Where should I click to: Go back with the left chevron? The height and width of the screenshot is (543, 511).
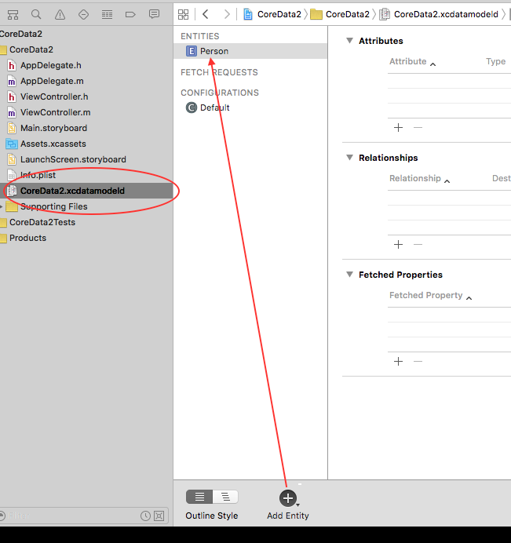click(x=206, y=14)
